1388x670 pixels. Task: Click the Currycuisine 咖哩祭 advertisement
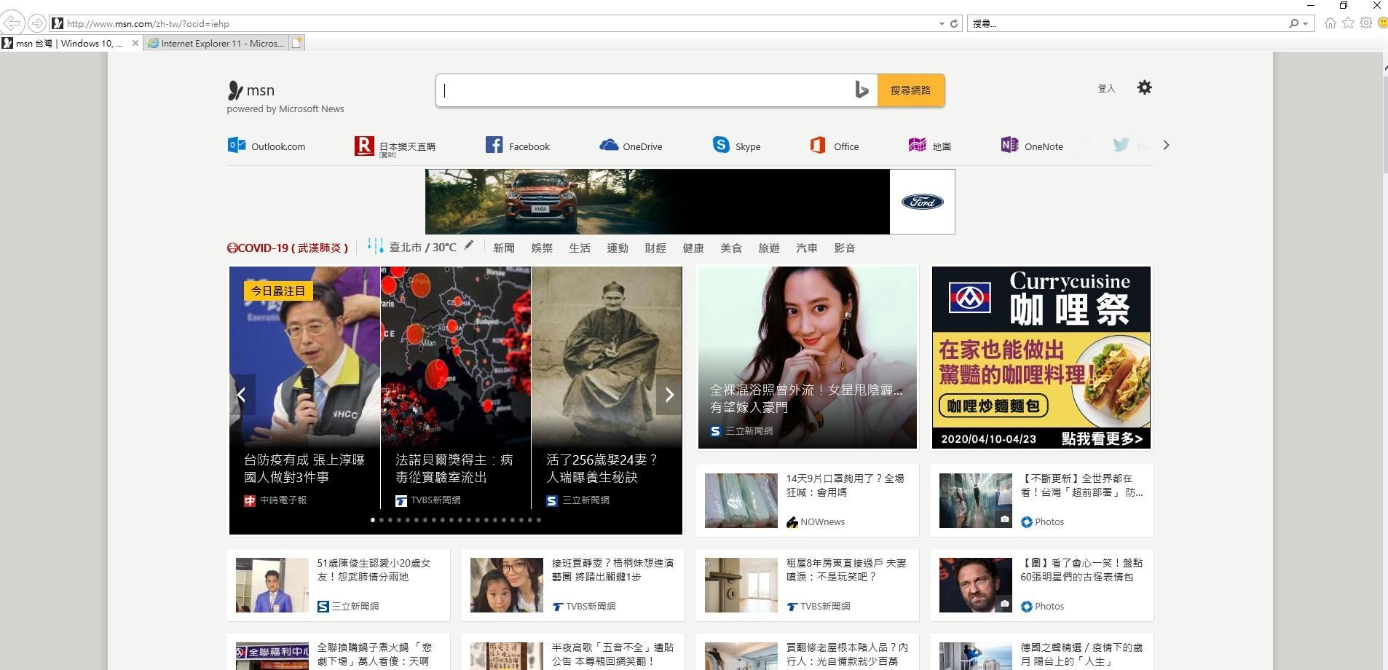tap(1041, 358)
